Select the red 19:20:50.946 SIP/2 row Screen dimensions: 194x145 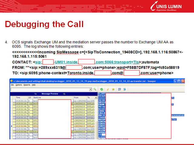pyautogui.click(x=54, y=126)
